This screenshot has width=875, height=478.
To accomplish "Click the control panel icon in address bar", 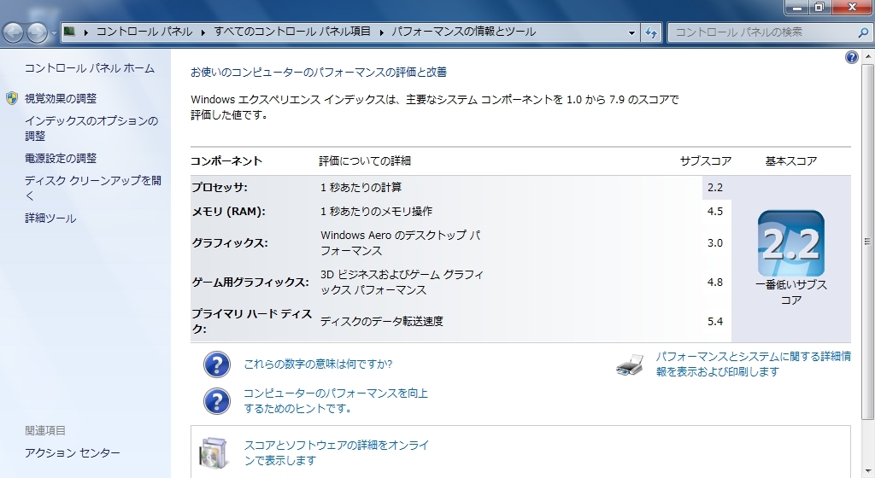I will click(69, 32).
